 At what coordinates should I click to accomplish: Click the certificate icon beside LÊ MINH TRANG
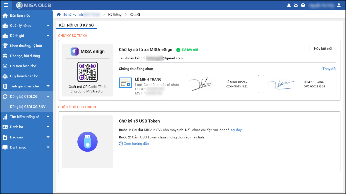[125, 83]
